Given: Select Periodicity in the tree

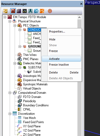Looking at the screenshot, I should [x=29, y=101].
